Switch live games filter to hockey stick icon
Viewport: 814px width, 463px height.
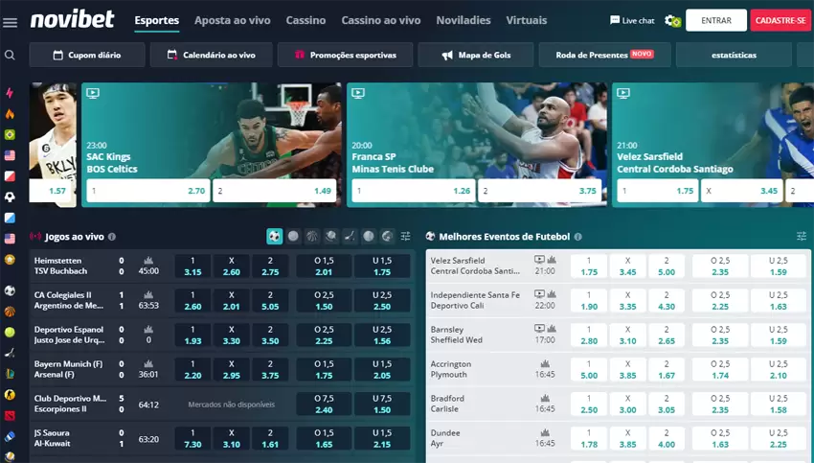[x=350, y=236]
